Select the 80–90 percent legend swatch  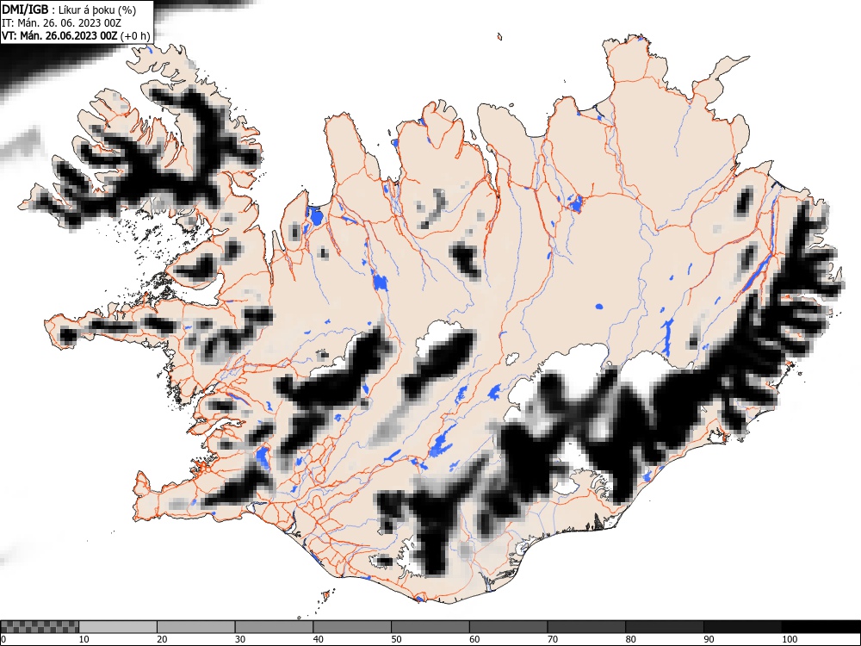tap(665, 627)
